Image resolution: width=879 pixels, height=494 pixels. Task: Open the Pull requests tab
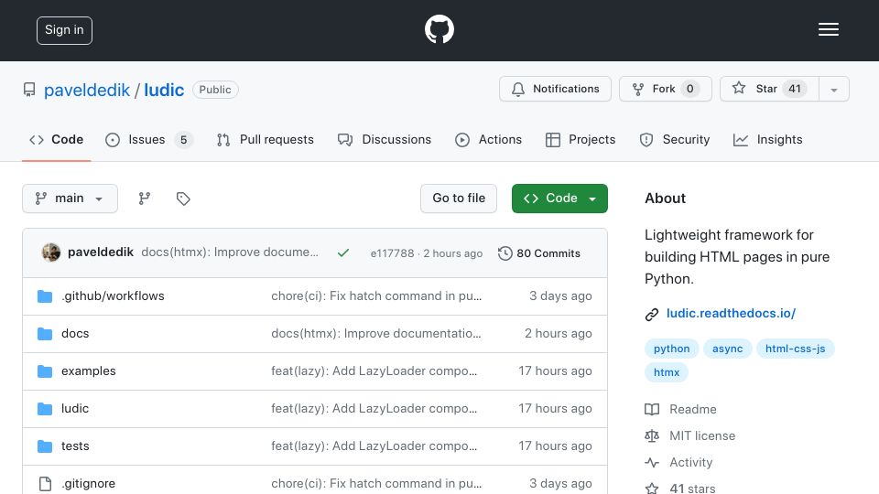pyautogui.click(x=266, y=139)
